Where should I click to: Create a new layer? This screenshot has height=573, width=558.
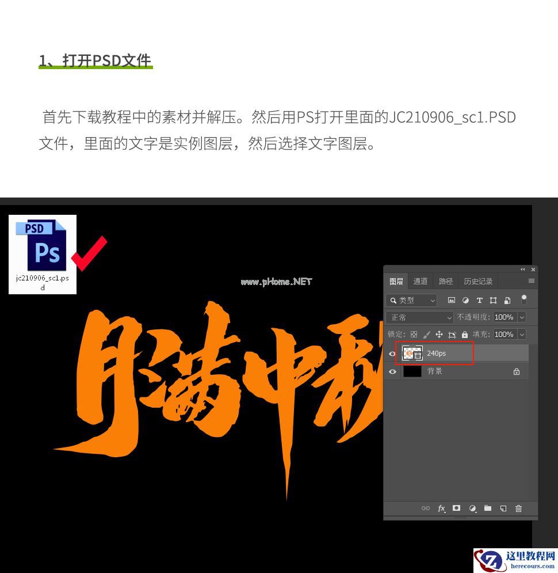[x=503, y=509]
